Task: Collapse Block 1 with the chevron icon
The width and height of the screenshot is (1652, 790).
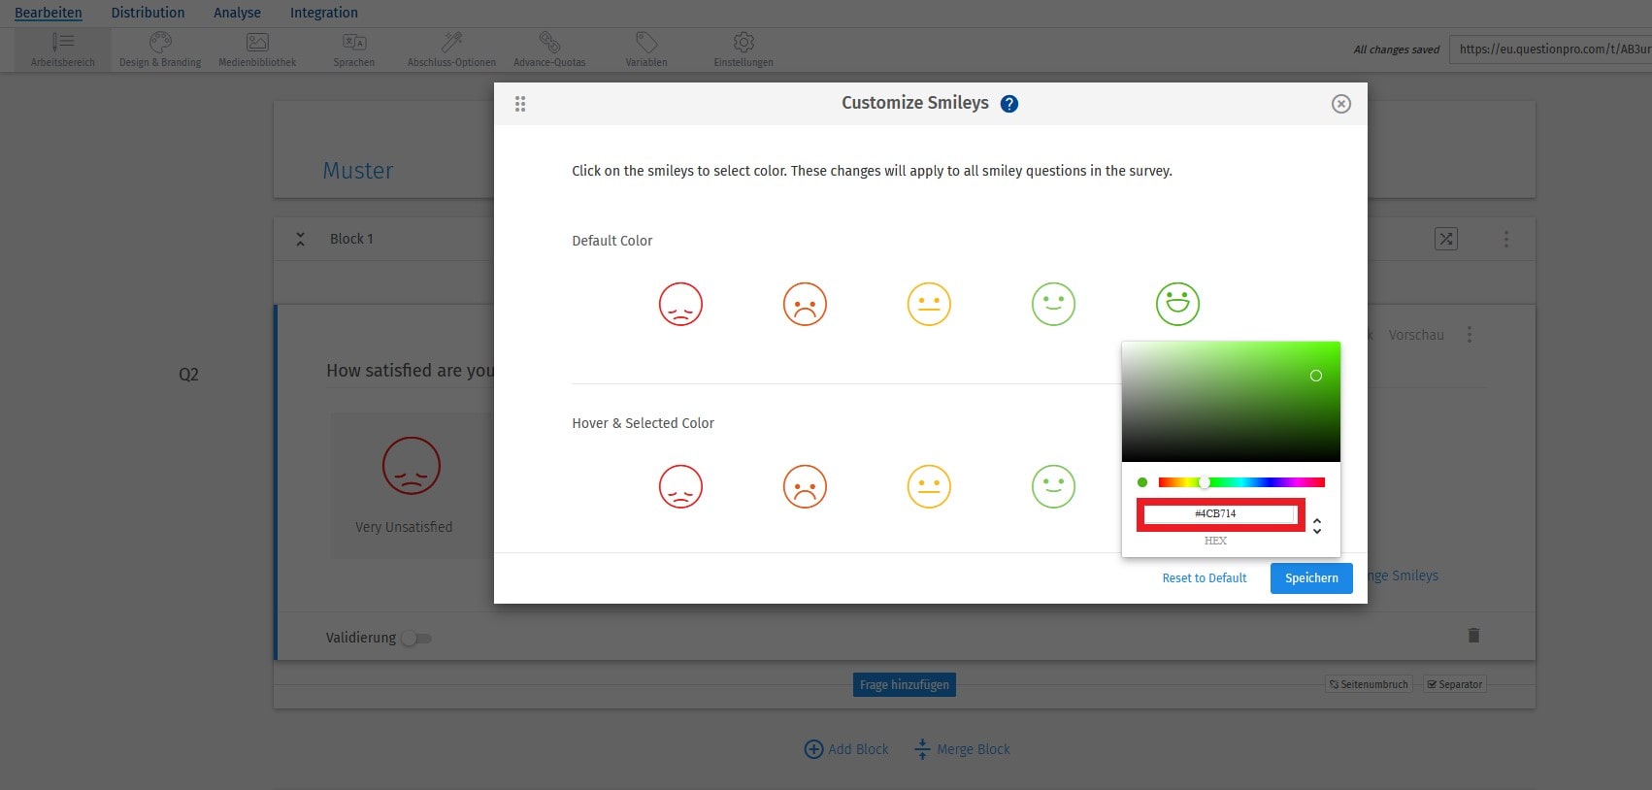Action: click(301, 239)
